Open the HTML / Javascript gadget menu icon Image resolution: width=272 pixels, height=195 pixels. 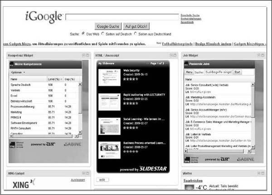pos(171,55)
